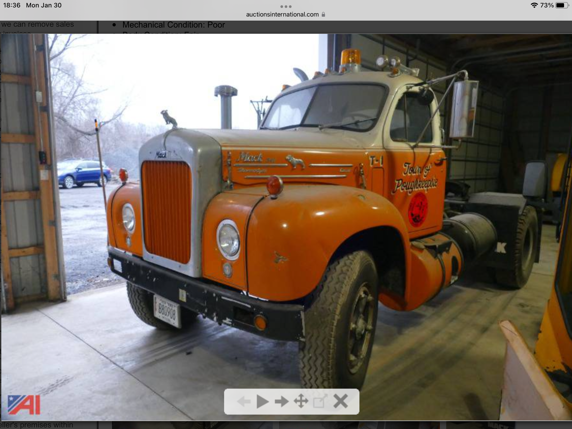Viewport: 572px width, 429px height.
Task: Tap the padlock icon next to the URL
Action: tap(323, 15)
